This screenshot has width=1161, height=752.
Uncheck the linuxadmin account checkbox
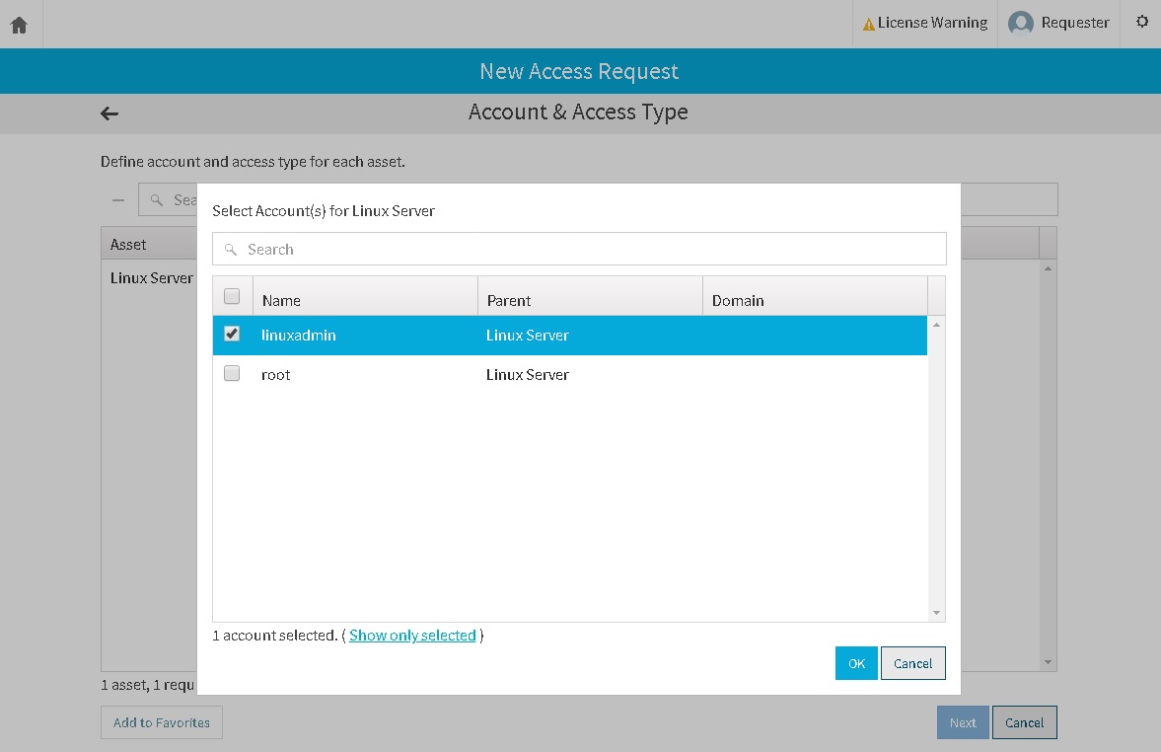232,335
